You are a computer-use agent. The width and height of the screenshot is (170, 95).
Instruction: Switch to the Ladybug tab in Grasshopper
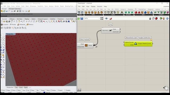click(158, 9)
